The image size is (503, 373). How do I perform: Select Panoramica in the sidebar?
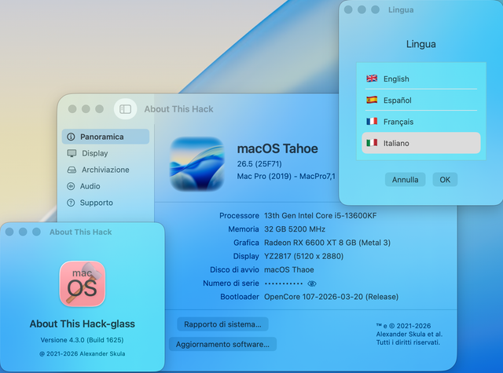click(105, 137)
